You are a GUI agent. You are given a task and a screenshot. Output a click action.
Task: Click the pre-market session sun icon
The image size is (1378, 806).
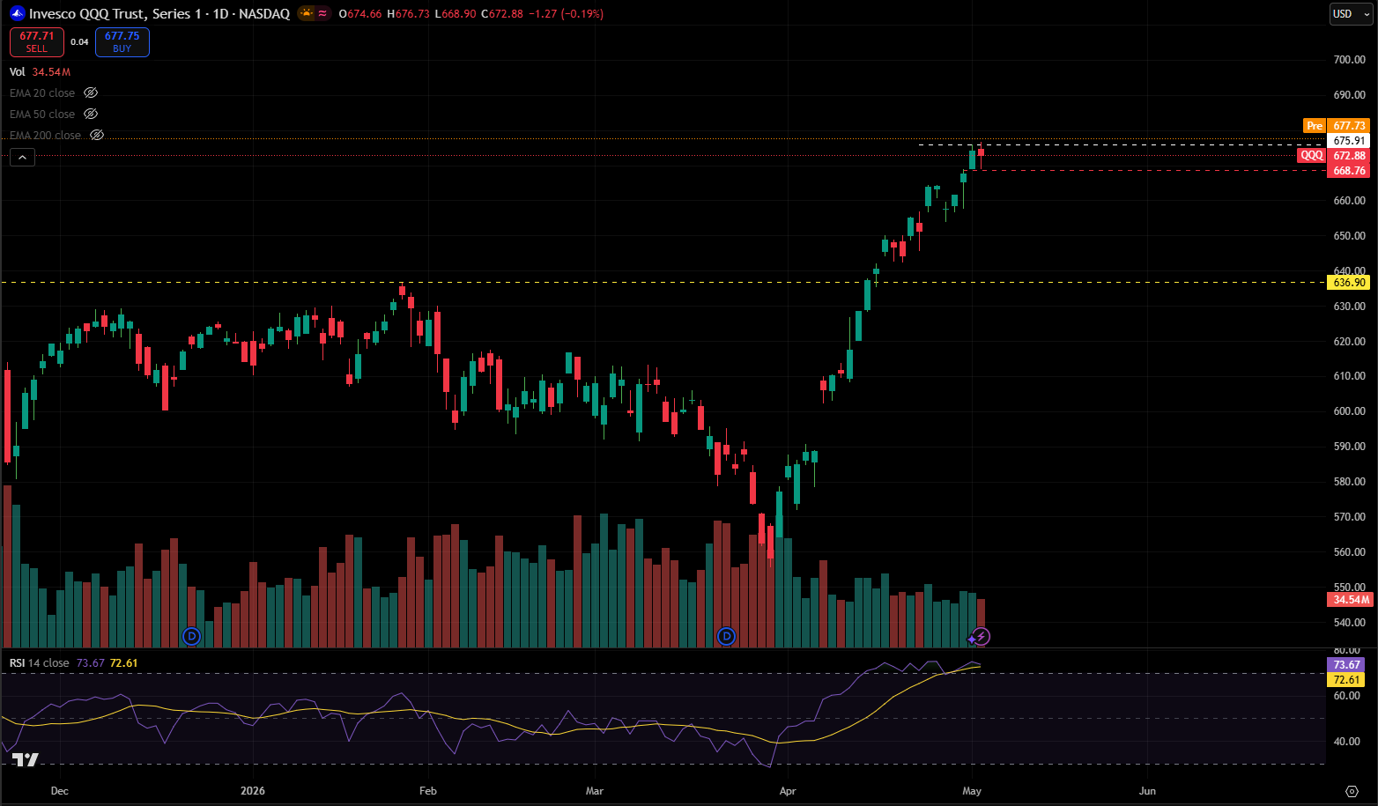coord(306,14)
